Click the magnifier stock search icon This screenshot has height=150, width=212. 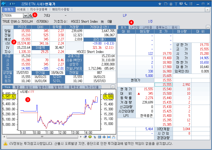(x=30, y=16)
